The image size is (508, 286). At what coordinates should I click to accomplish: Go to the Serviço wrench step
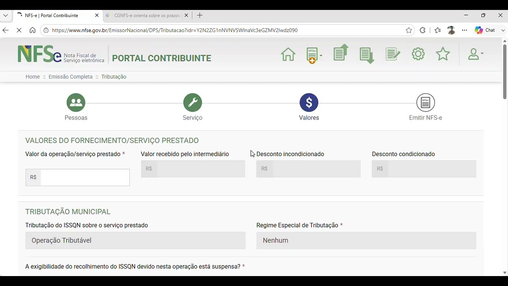pos(192,102)
